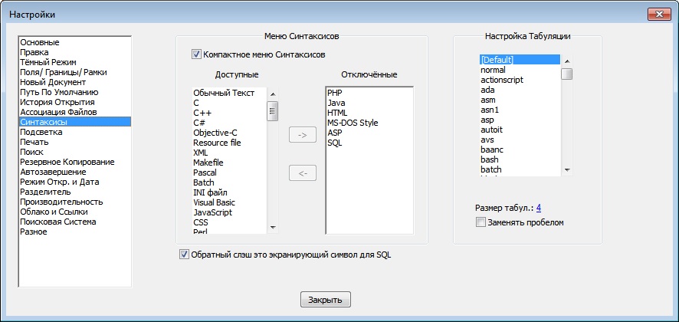Switch to 'Тёмный Режим' settings section
The height and width of the screenshot is (322, 679).
coord(48,62)
